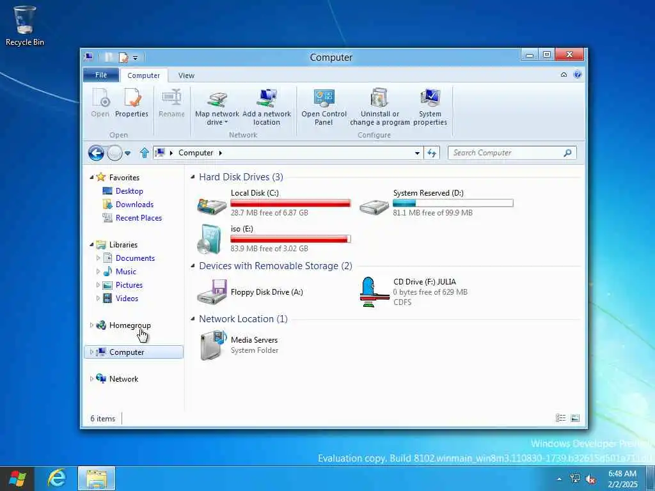Select Local Disk (C:) drive icon
This screenshot has width=655, height=491.
(x=212, y=206)
